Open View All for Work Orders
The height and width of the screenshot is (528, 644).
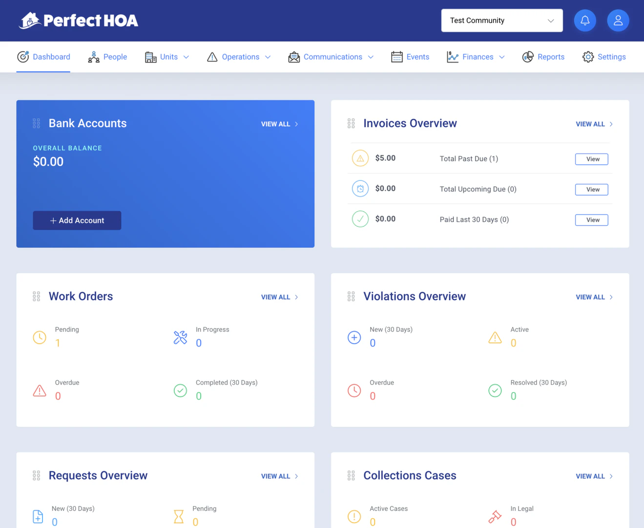click(x=279, y=297)
